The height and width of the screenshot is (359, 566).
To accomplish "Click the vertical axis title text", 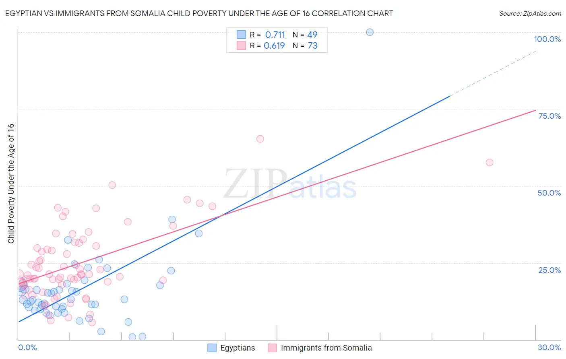I will click(x=11, y=183).
